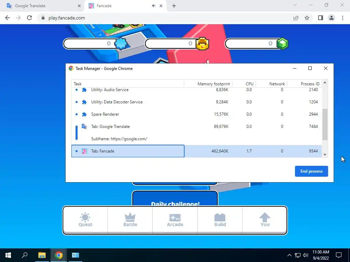Select Subframe: https://google.com/ row
Screen dimensions: 350x262
click(197, 139)
